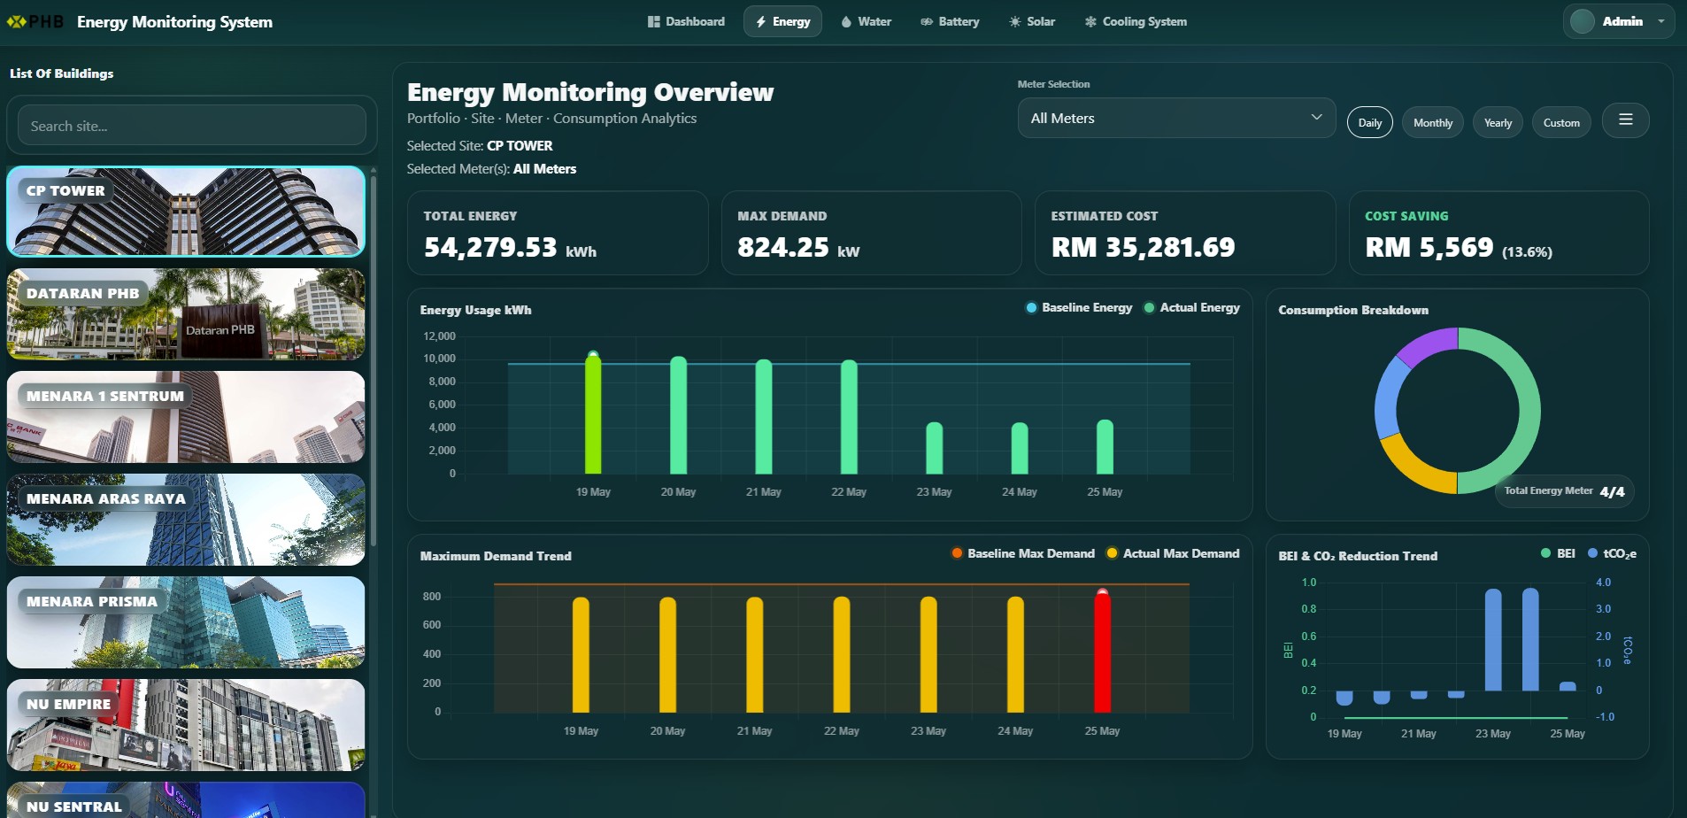Click in the Search site field
Viewport: 1687px width, 818px height.
click(192, 126)
